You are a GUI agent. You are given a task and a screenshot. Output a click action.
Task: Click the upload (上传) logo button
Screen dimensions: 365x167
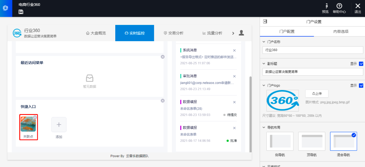317,94
